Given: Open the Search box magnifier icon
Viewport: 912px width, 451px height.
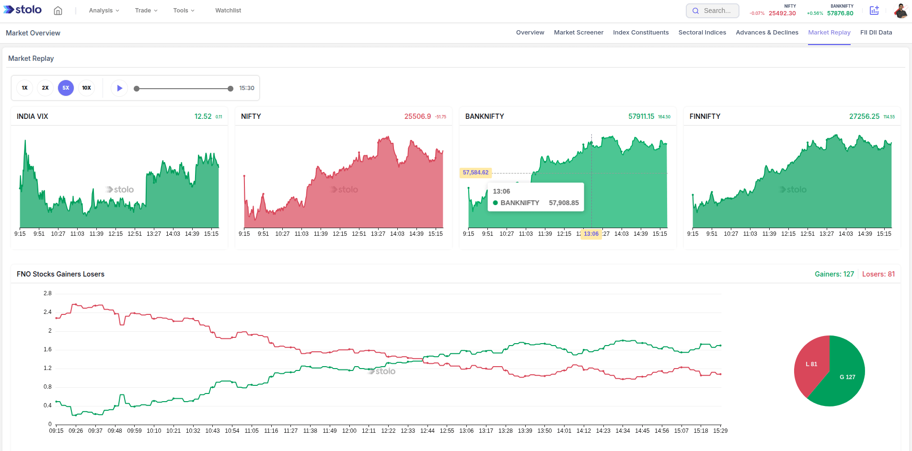Looking at the screenshot, I should click(x=696, y=11).
